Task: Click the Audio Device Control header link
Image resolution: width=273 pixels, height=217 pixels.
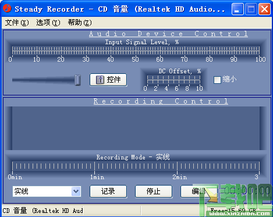Action: point(168,34)
